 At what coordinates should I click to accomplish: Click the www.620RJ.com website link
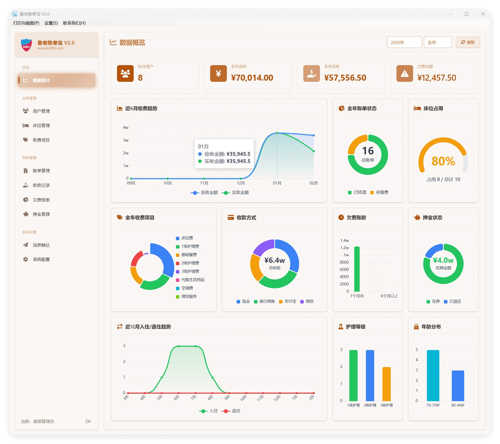coord(50,48)
